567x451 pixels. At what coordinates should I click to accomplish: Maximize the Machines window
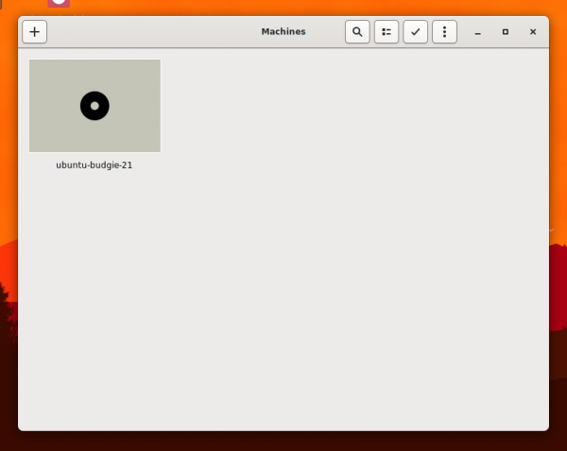[x=506, y=32]
